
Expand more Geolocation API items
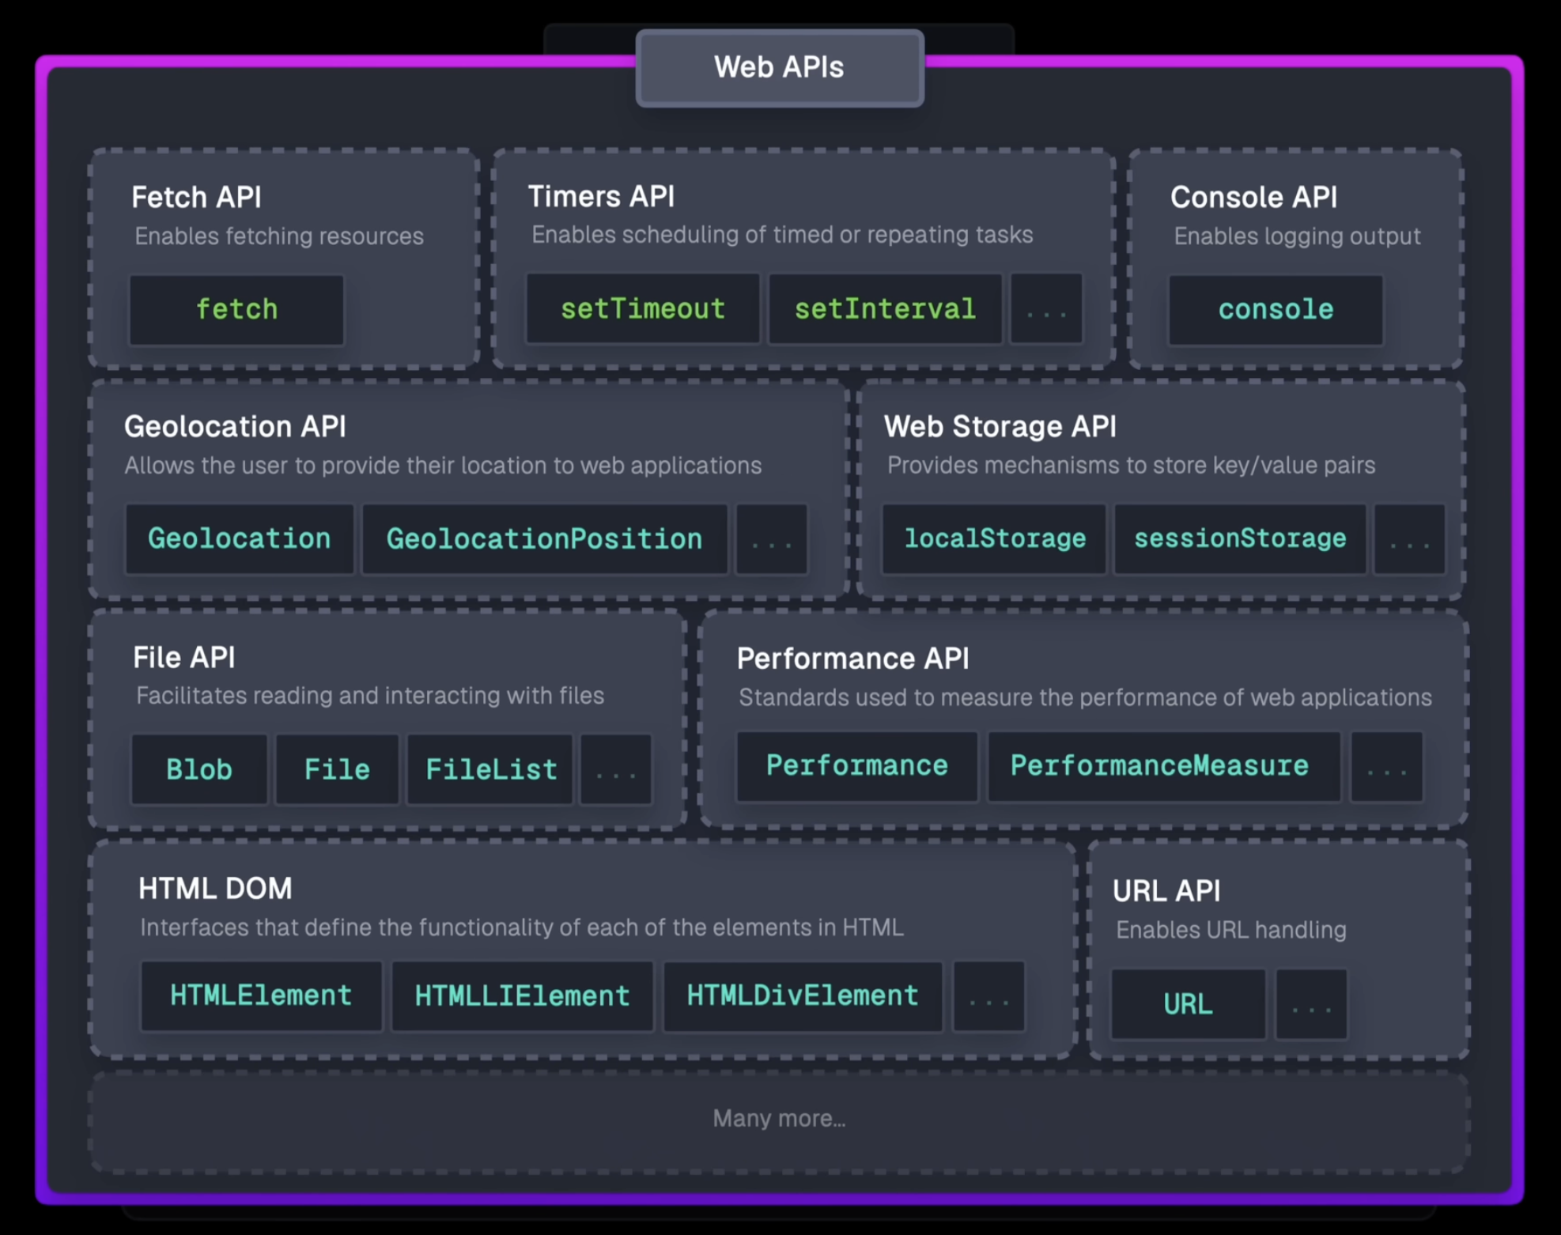771,538
